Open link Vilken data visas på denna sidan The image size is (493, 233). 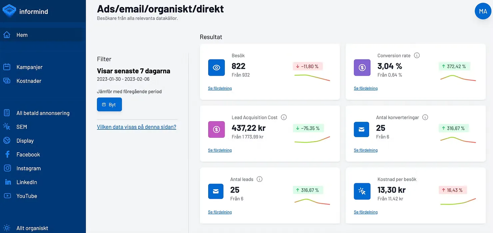[x=137, y=127]
